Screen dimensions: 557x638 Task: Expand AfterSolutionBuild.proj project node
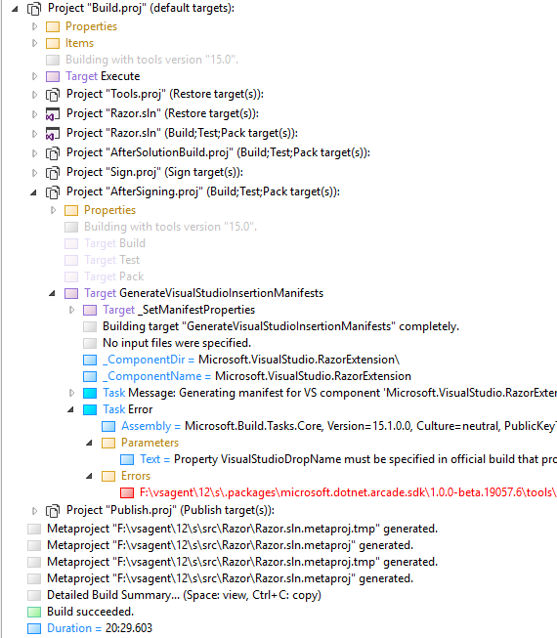pyautogui.click(x=34, y=153)
